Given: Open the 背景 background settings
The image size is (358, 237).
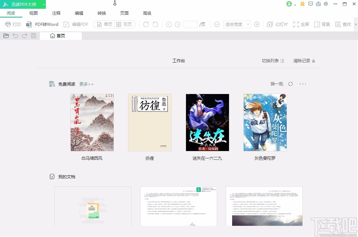Looking at the screenshot, I should (x=322, y=24).
